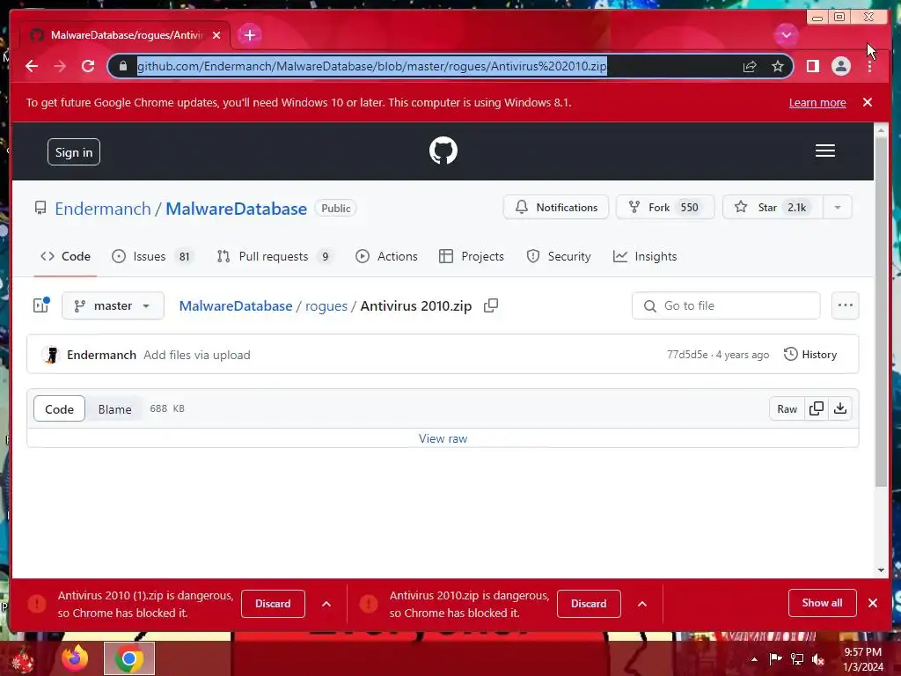
Task: Open MalwareDatabase breadcrumb link
Action: coord(236,305)
